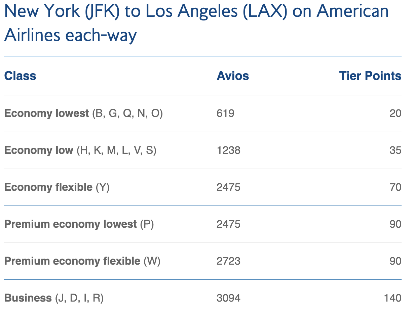Select the 1238 Avios value
The width and height of the screenshot is (411, 315).
228,150
